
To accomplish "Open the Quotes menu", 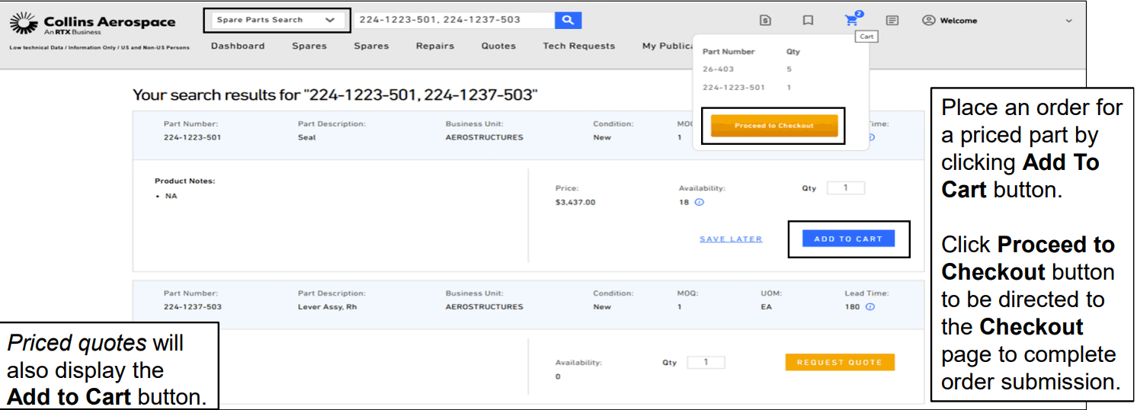I will coord(498,46).
